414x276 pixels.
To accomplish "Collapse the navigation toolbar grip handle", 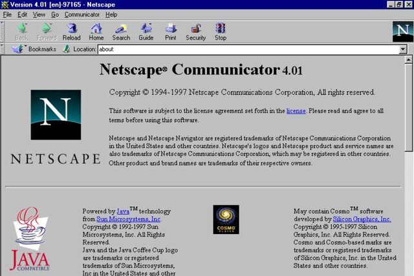I will (x=2, y=32).
